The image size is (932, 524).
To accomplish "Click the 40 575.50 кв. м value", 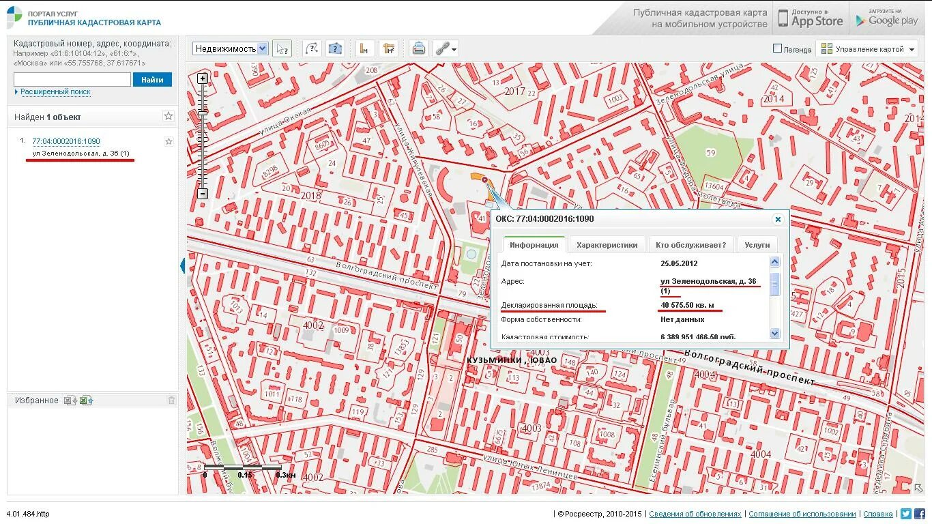I will [687, 305].
